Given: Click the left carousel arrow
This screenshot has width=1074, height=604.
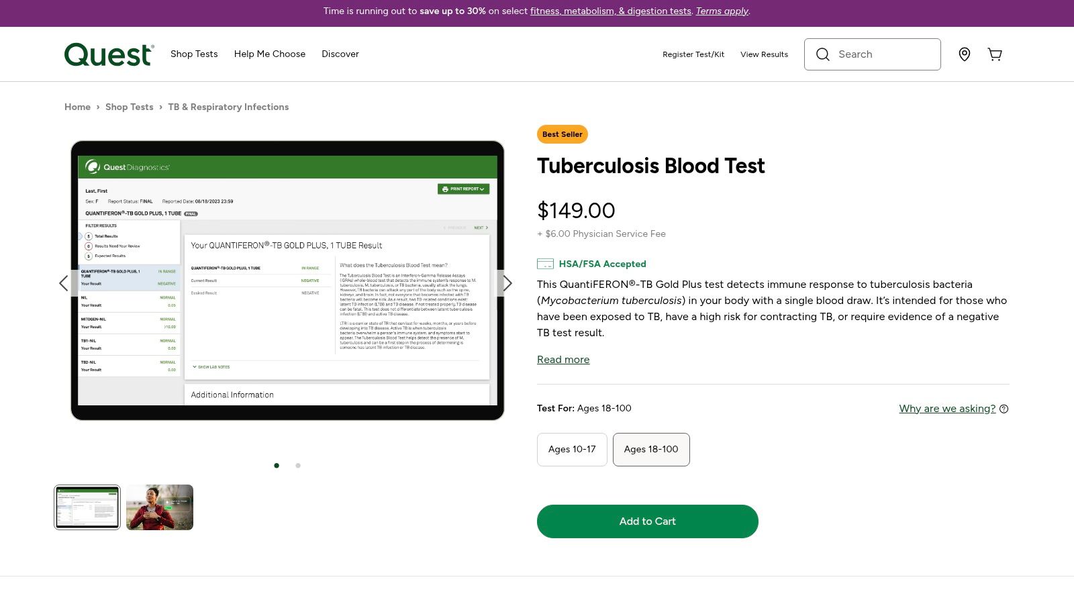Looking at the screenshot, I should (64, 283).
